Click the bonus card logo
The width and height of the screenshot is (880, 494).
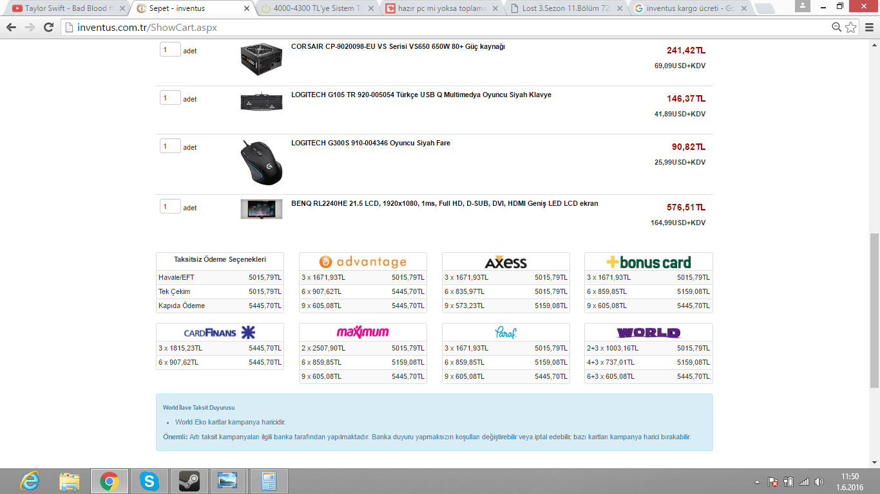click(648, 262)
